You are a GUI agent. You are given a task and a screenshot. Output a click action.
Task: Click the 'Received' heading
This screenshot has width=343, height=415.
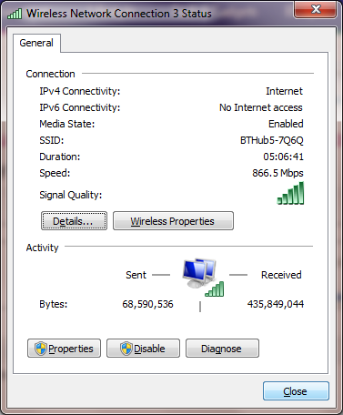[281, 275]
